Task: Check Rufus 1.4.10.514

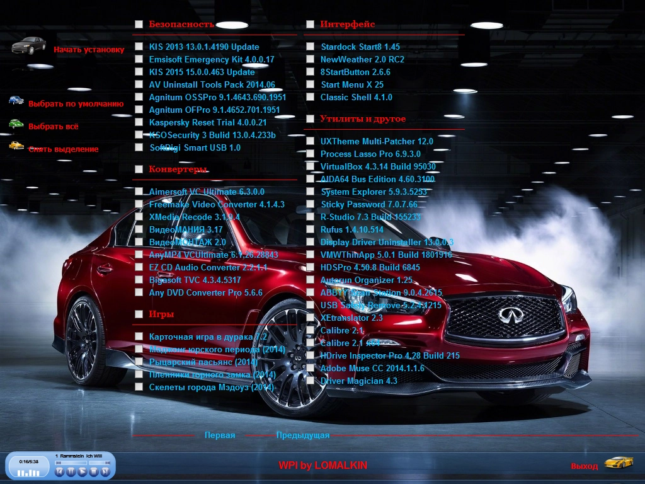Action: coord(310,229)
